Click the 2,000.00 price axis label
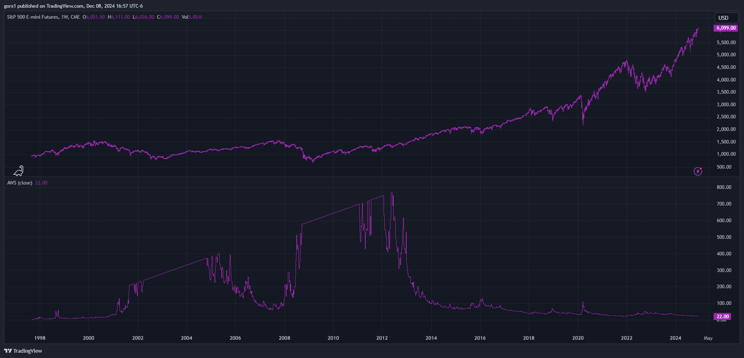The width and height of the screenshot is (744, 358). pyautogui.click(x=726, y=129)
